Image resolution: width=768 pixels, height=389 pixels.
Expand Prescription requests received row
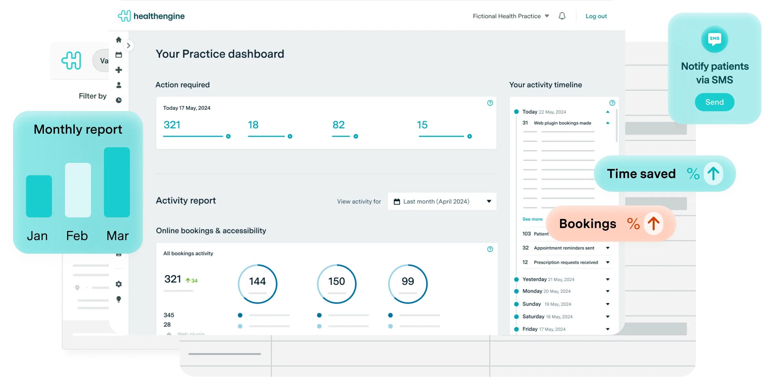point(608,262)
